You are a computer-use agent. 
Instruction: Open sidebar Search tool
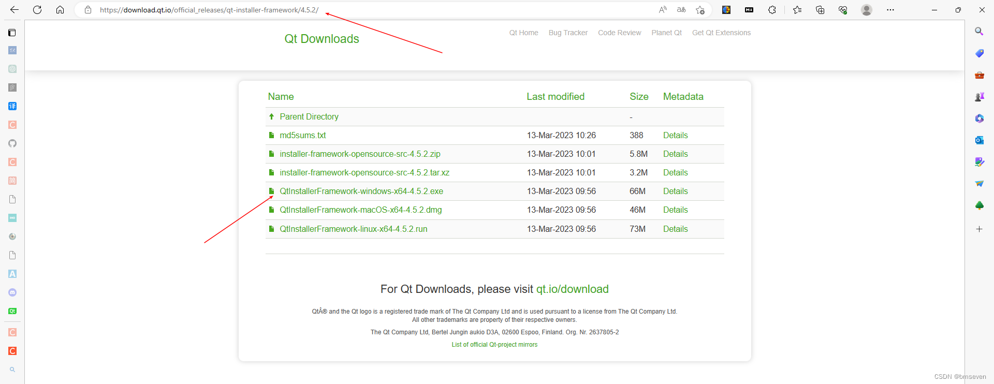(x=979, y=32)
